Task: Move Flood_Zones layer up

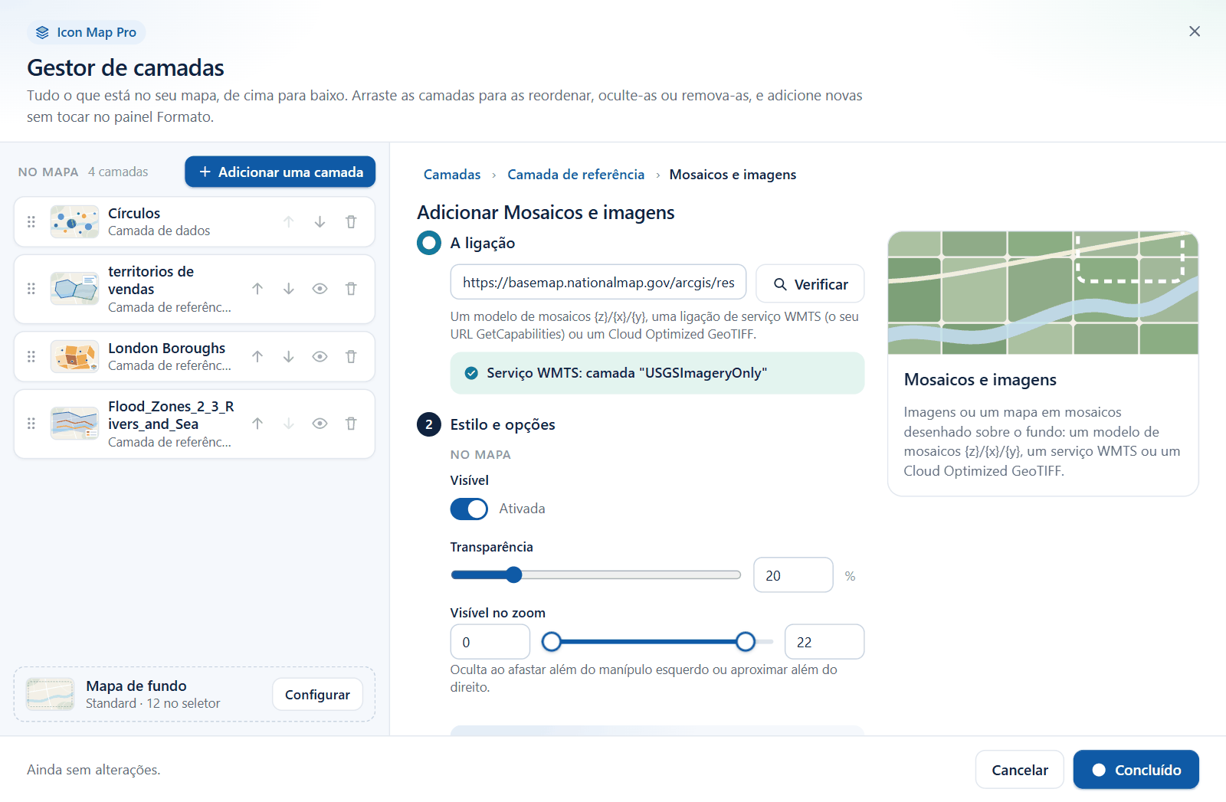Action: (257, 424)
